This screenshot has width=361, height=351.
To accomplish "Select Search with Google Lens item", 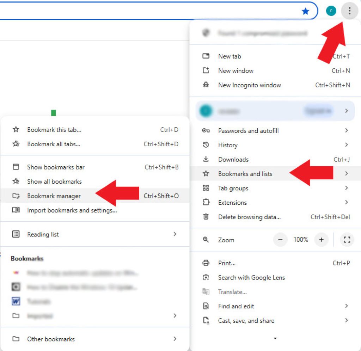I will [275, 277].
